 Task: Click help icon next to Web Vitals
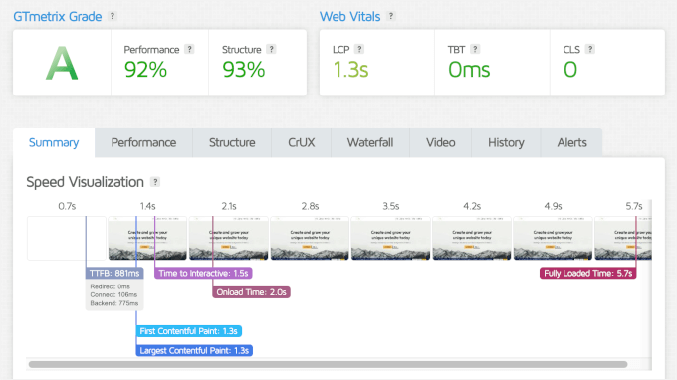pyautogui.click(x=391, y=16)
